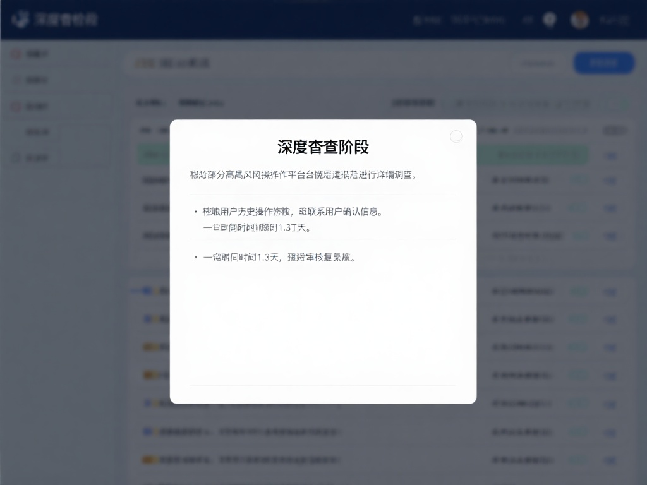Click the 深度查检段 app logo icon
Screen dimensions: 647x485
[24, 20]
